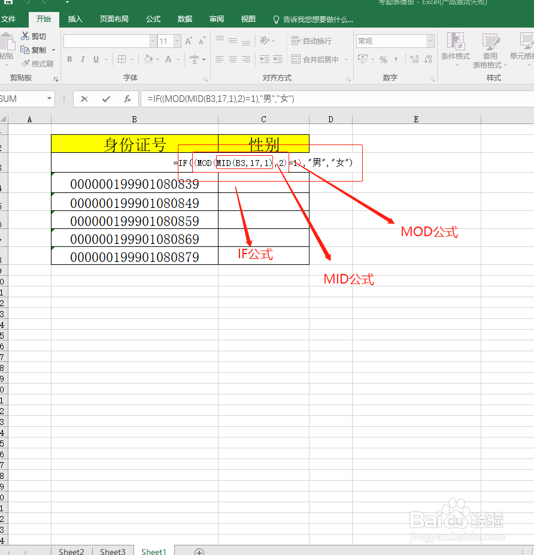Switch to the Formulas (公式) tab
Image resolution: width=534 pixels, height=555 pixels.
pos(153,19)
